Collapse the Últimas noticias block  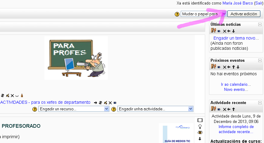coord(260,25)
